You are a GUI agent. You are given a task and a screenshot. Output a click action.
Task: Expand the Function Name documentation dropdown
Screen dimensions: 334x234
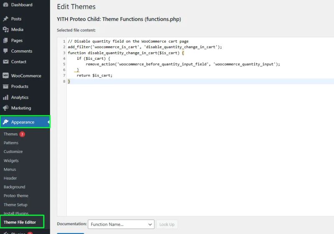point(121,224)
